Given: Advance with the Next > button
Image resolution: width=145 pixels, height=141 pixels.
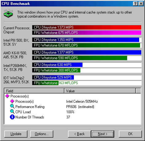Looking at the screenshot, I should (x=103, y=134).
